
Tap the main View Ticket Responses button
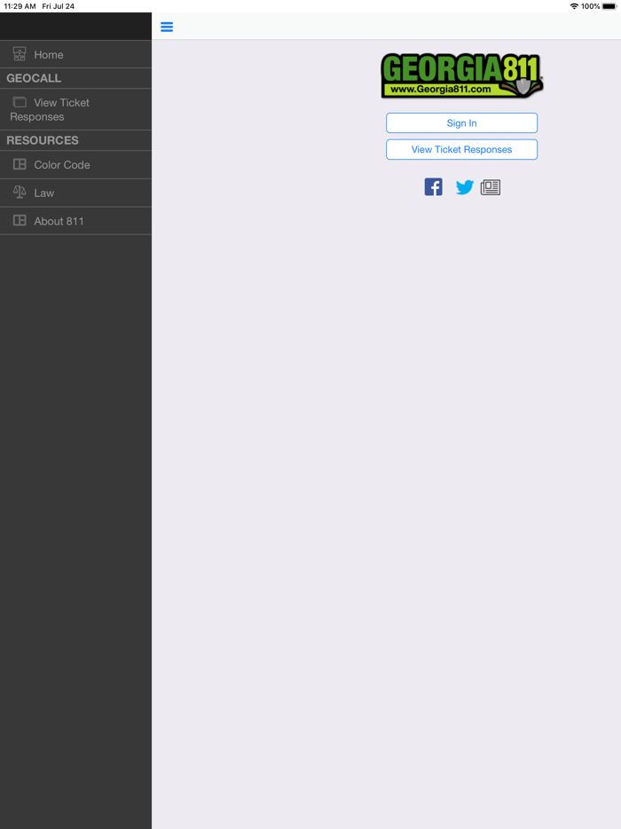click(461, 150)
